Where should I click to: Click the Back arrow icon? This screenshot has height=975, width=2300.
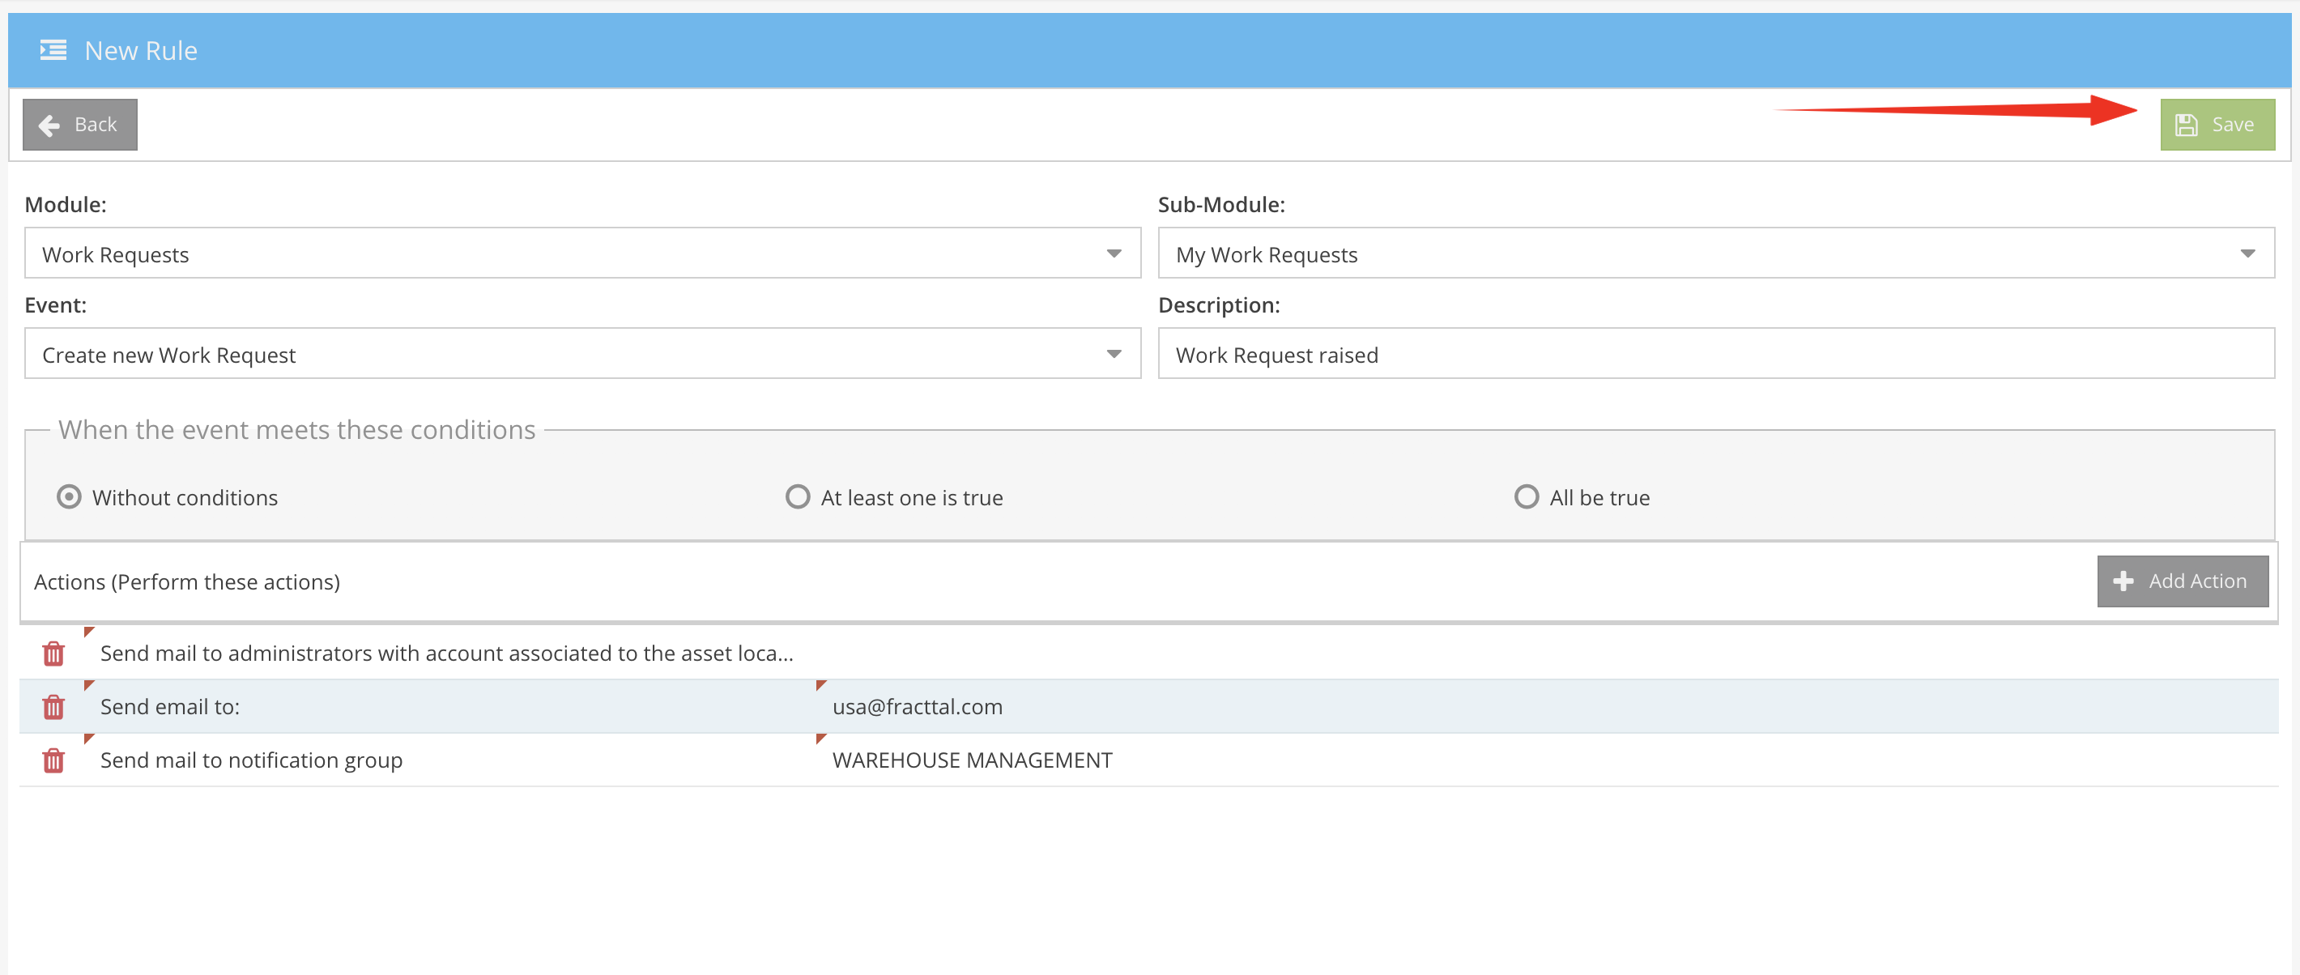(50, 125)
